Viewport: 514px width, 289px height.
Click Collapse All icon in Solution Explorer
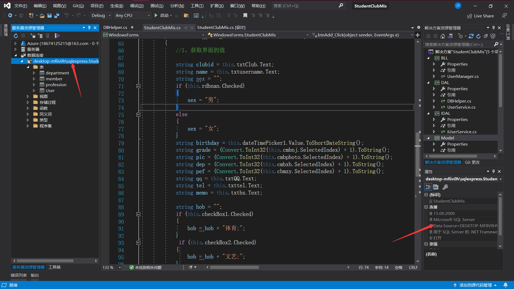coord(486,36)
